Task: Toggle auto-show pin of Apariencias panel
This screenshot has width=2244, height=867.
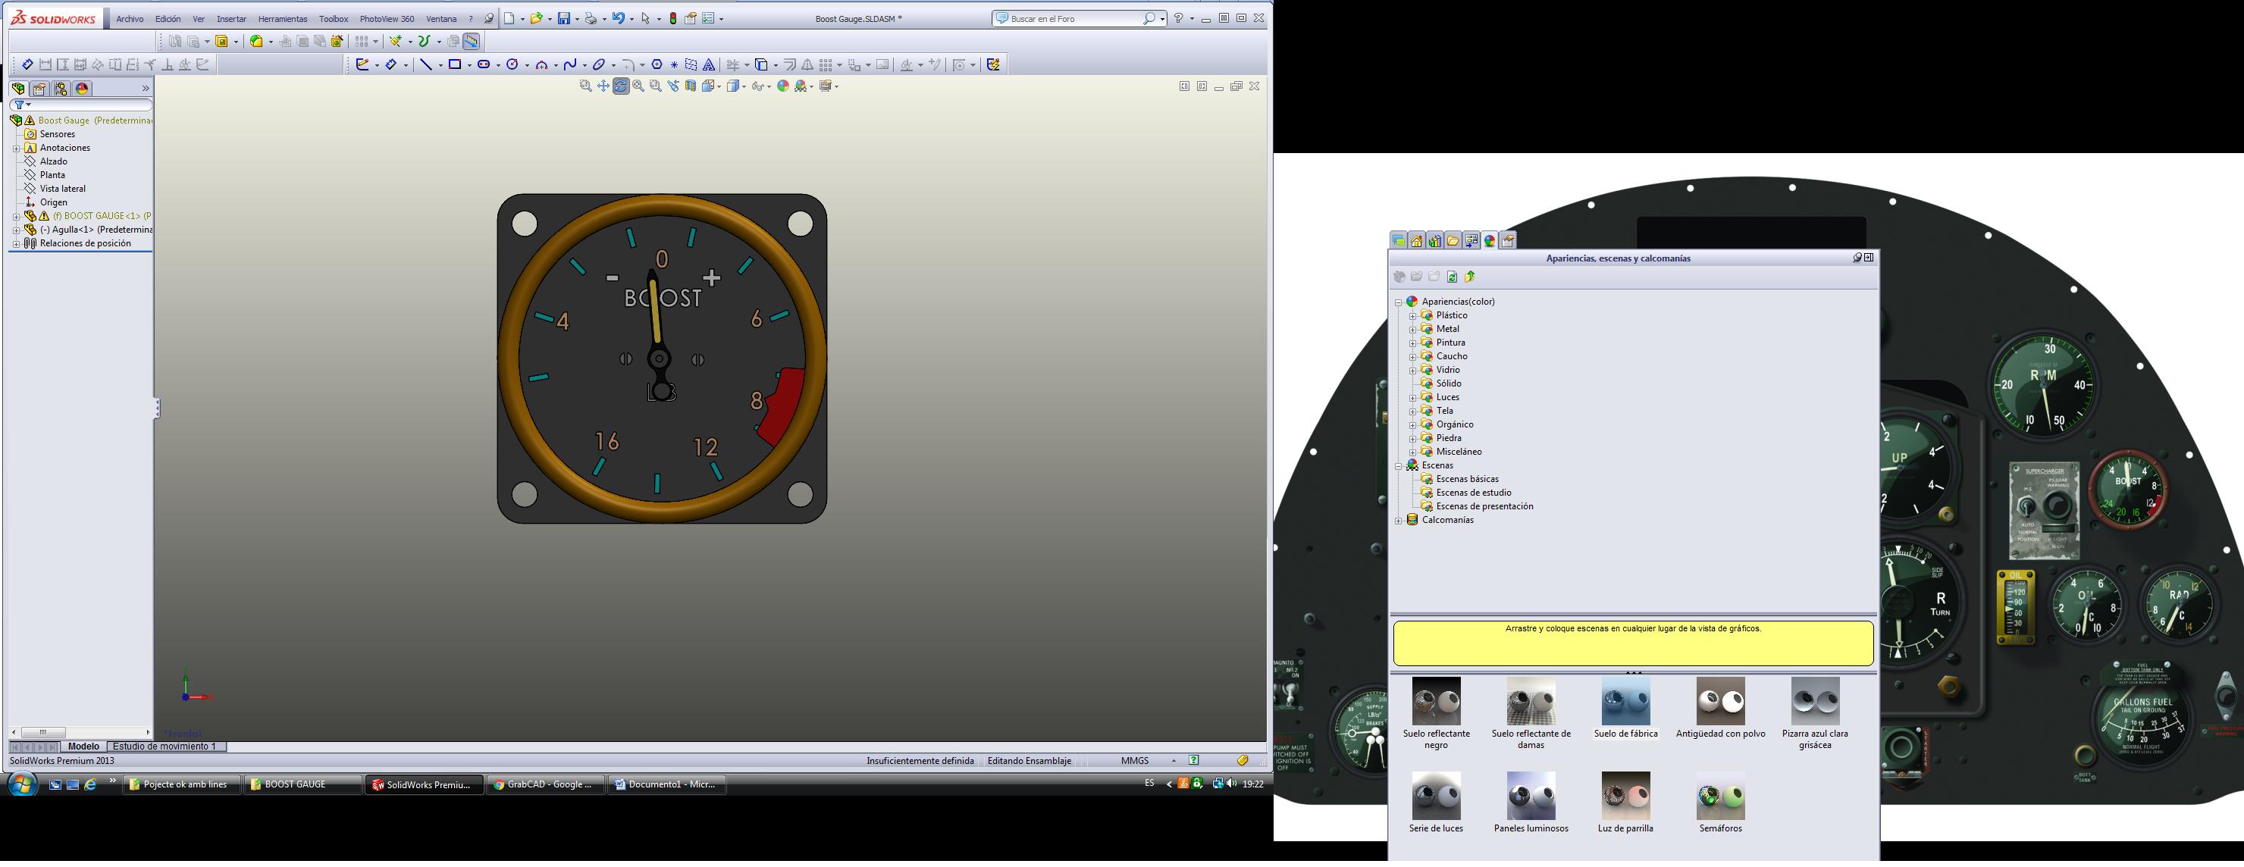Action: coord(1857,258)
